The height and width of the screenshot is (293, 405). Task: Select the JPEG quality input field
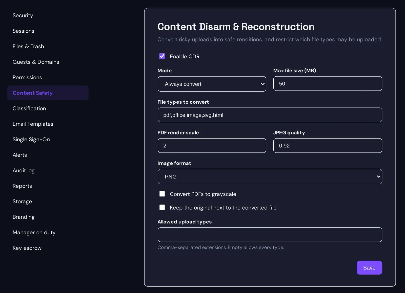(328, 145)
